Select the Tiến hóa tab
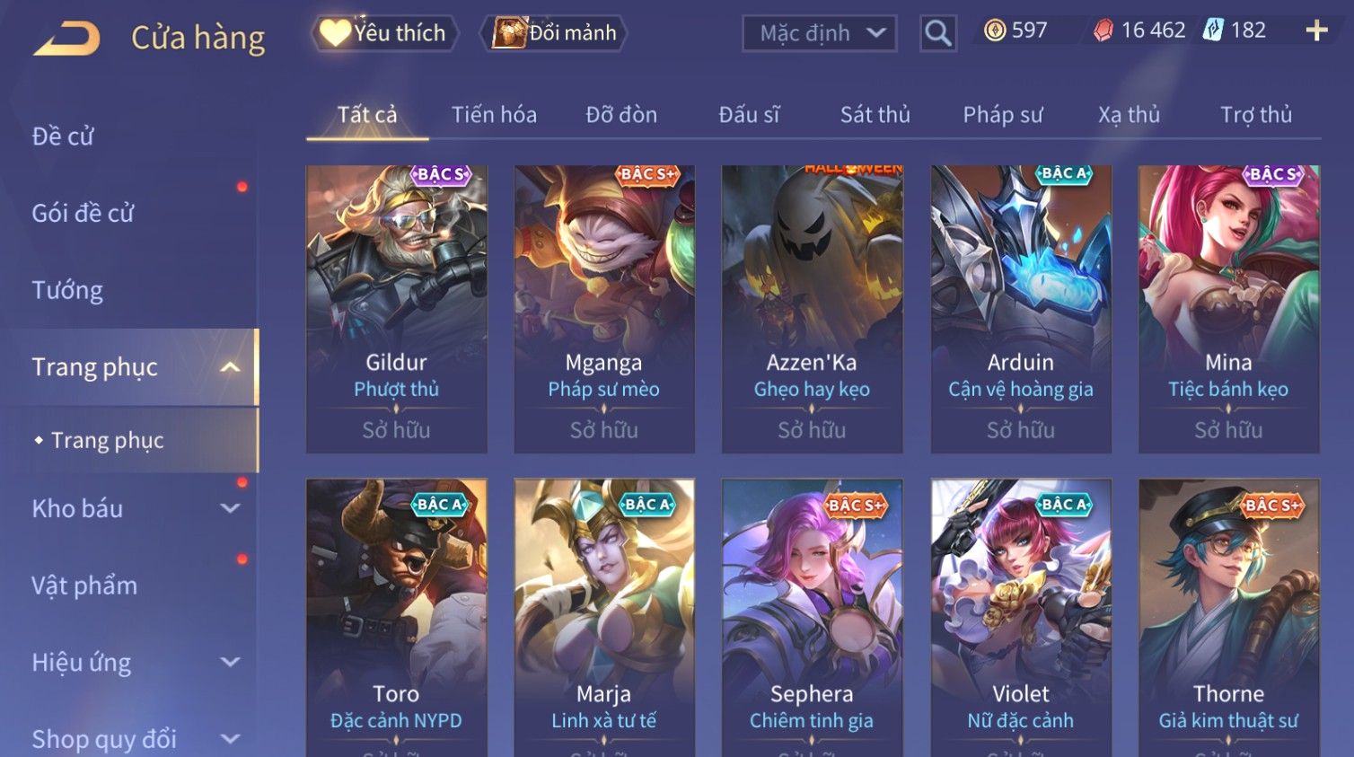1354x757 pixels. coord(494,115)
